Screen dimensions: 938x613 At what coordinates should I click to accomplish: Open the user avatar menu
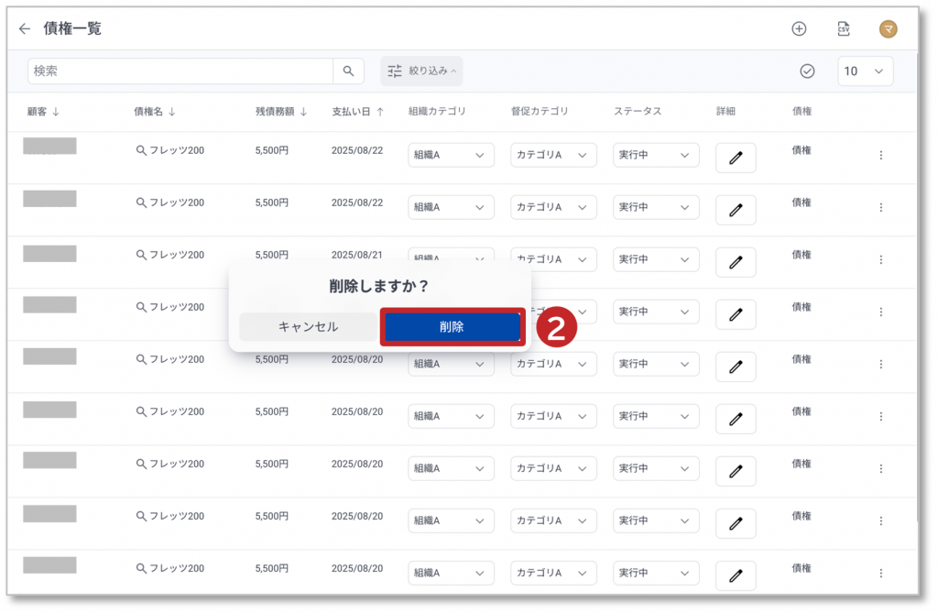pos(888,29)
